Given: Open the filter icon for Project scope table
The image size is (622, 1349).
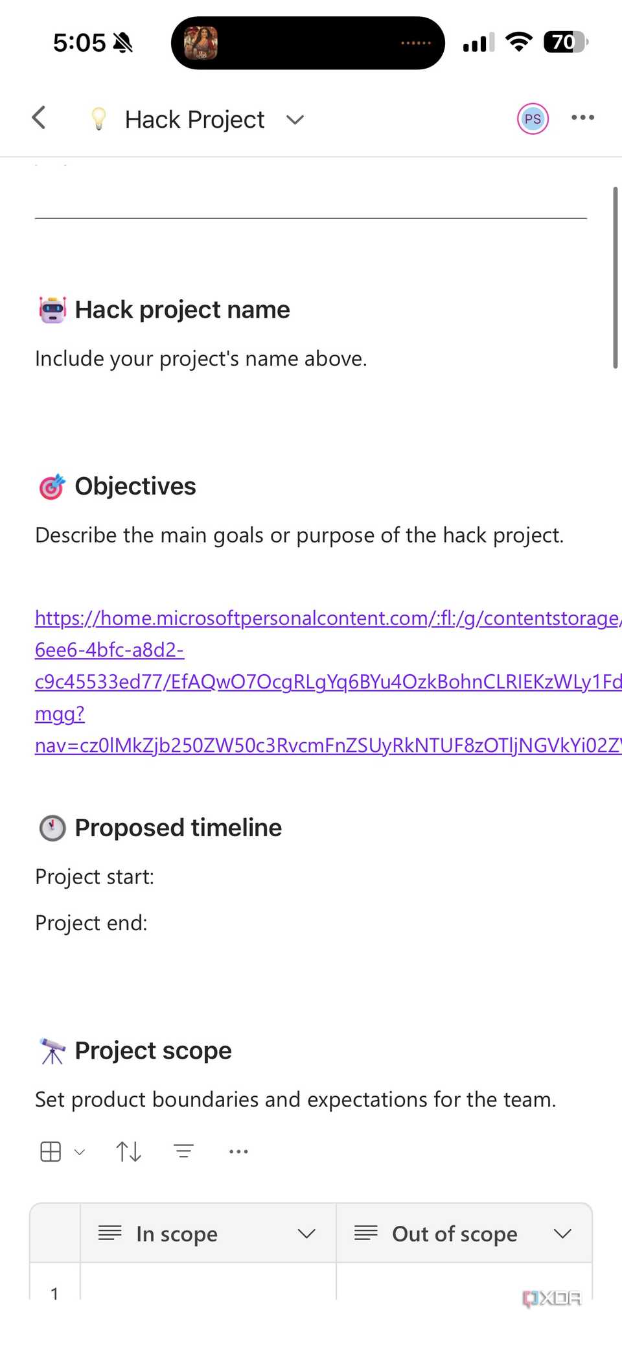Looking at the screenshot, I should click(183, 1151).
